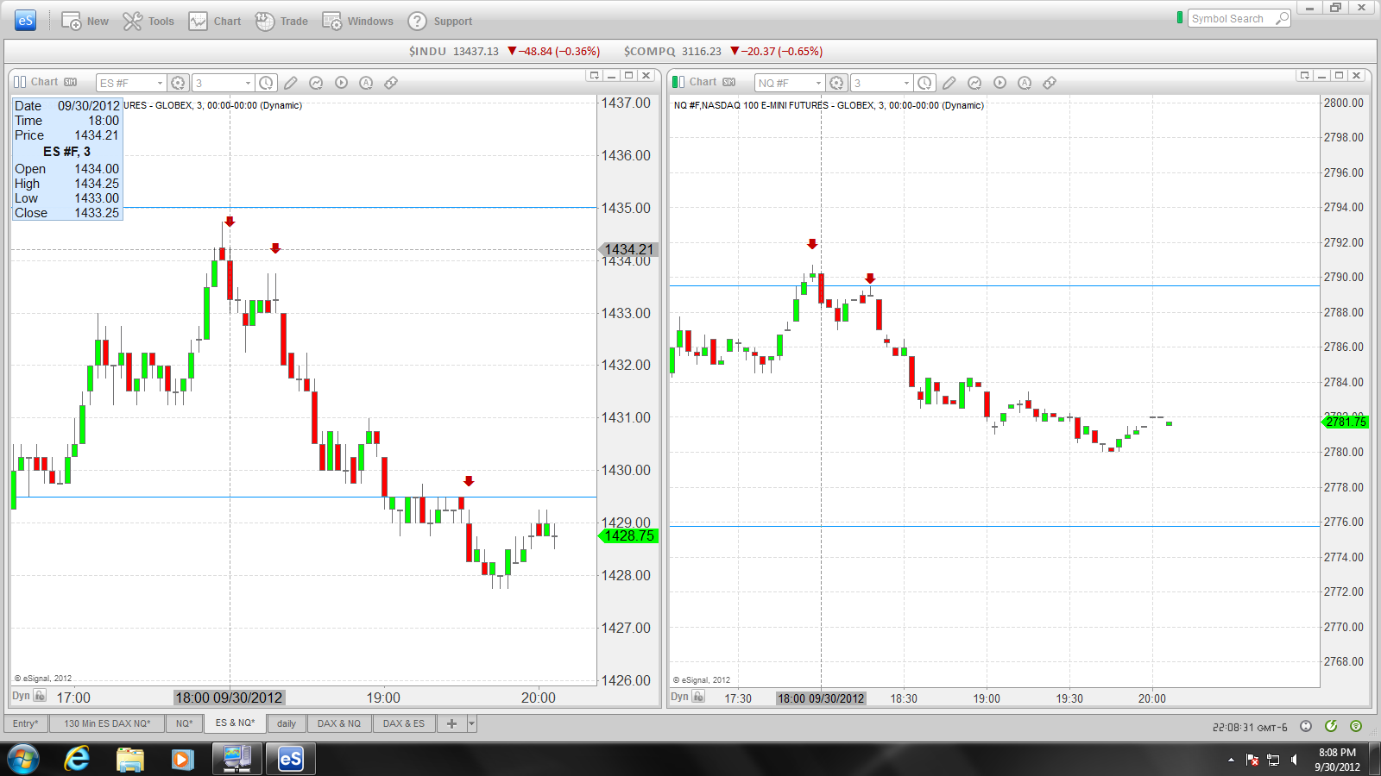
Task: Open Windows Explorer folder from taskbar
Action: coord(130,760)
